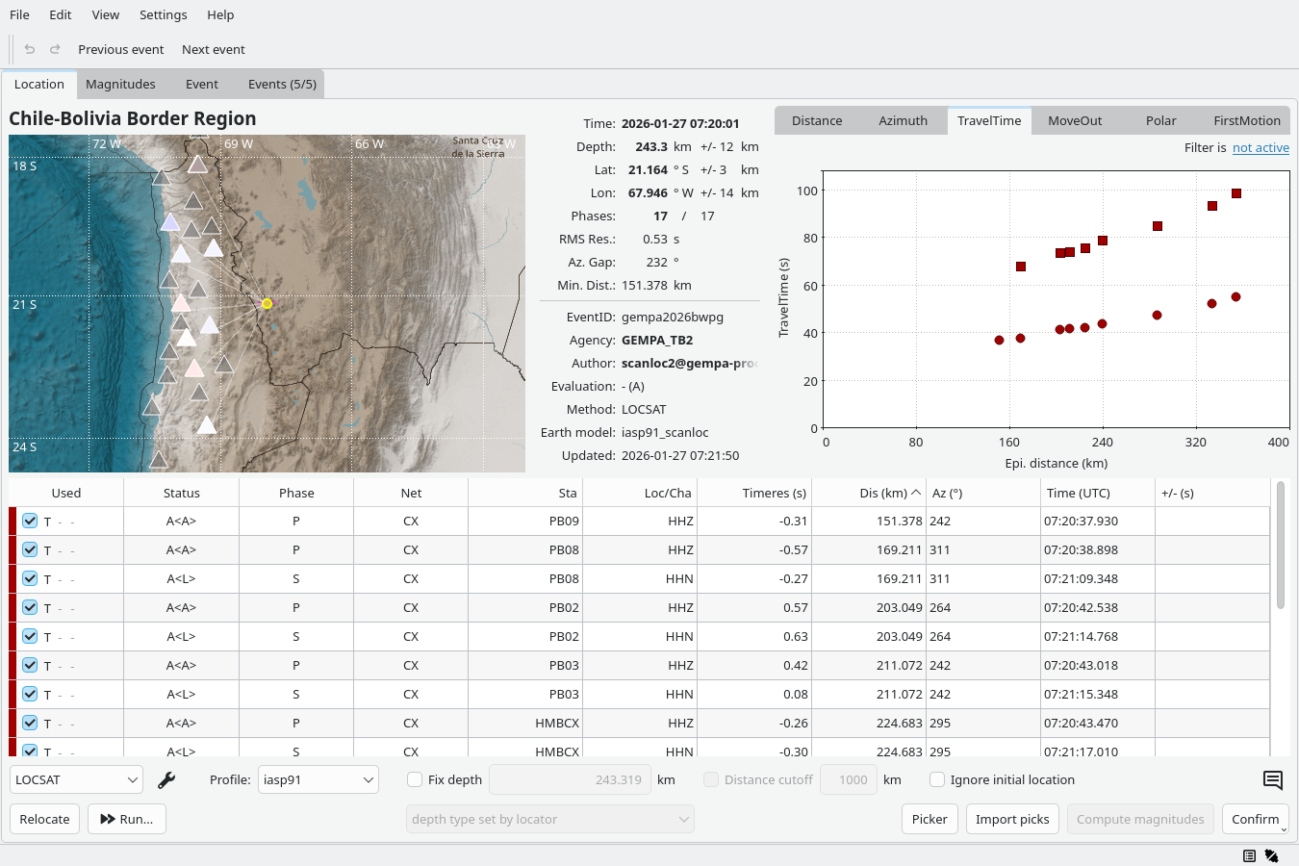
Task: Click the yellow epicenter marker on the map
Action: (267, 304)
